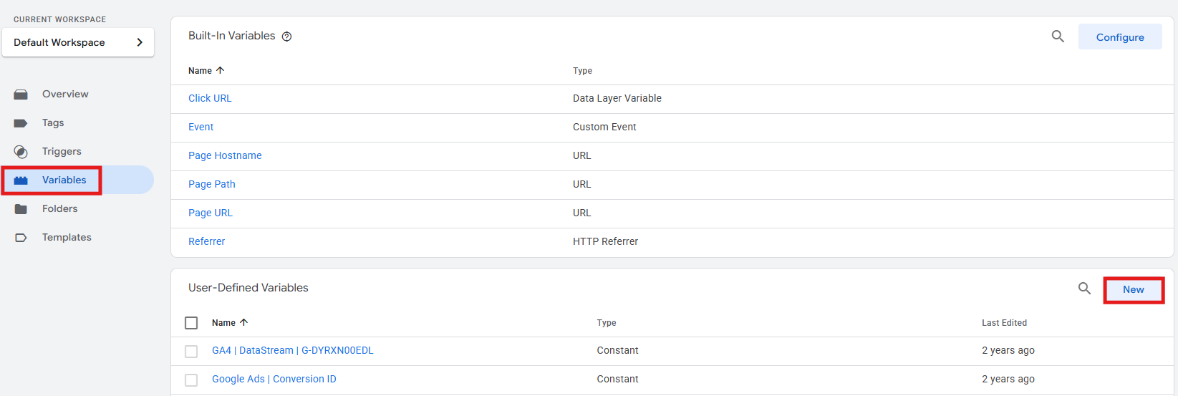
Task: Open the Templates section
Action: [x=67, y=237]
